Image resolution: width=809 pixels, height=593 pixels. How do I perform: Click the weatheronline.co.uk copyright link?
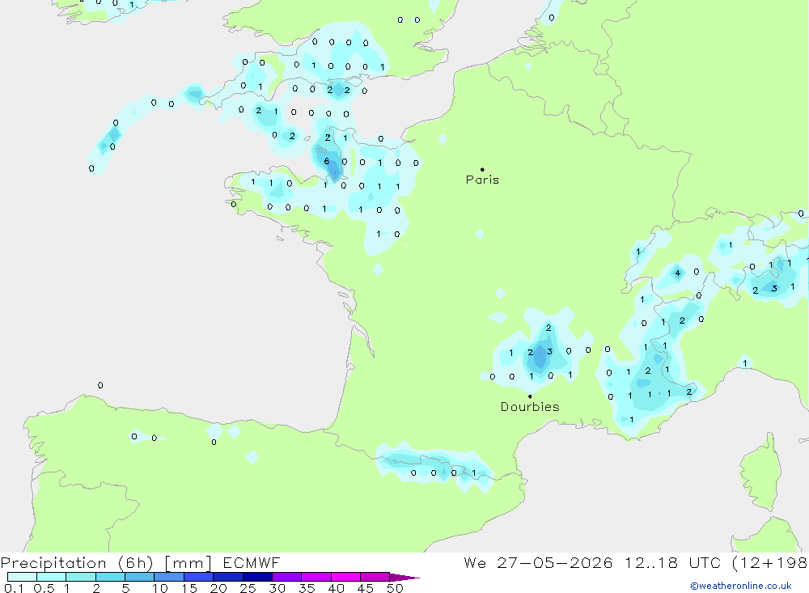[x=741, y=586]
